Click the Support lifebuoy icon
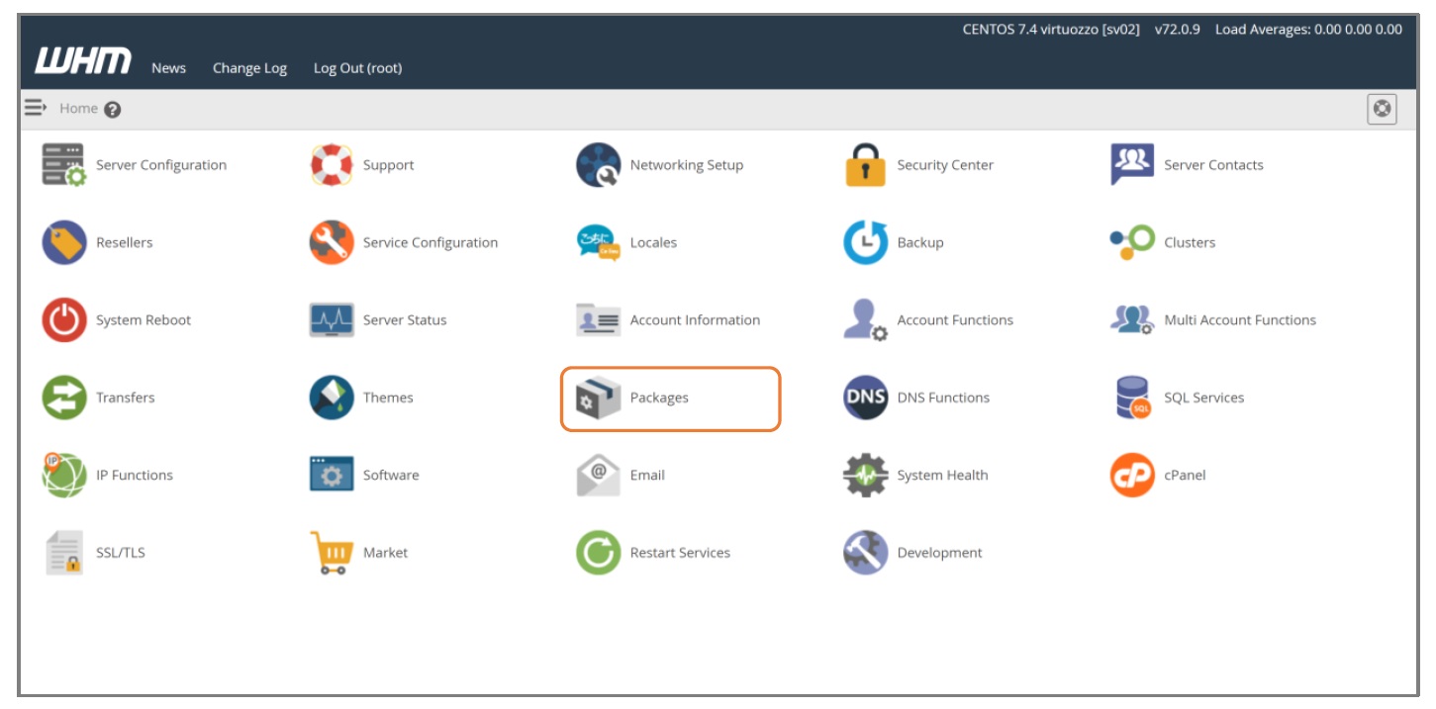This screenshot has height=709, width=1436. [332, 165]
